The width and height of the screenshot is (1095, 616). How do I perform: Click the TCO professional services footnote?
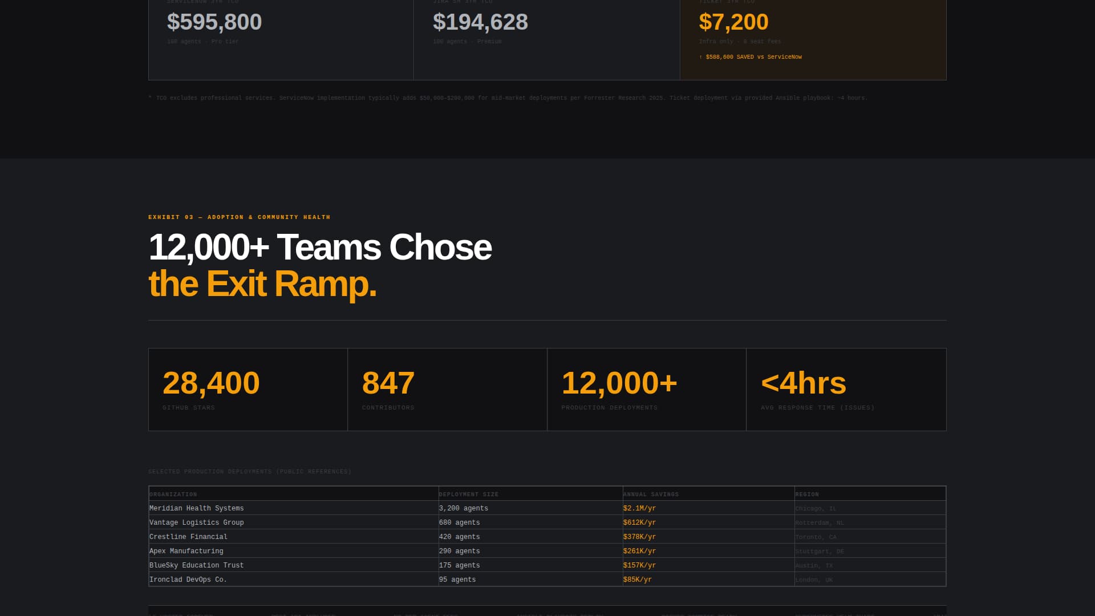pos(508,98)
